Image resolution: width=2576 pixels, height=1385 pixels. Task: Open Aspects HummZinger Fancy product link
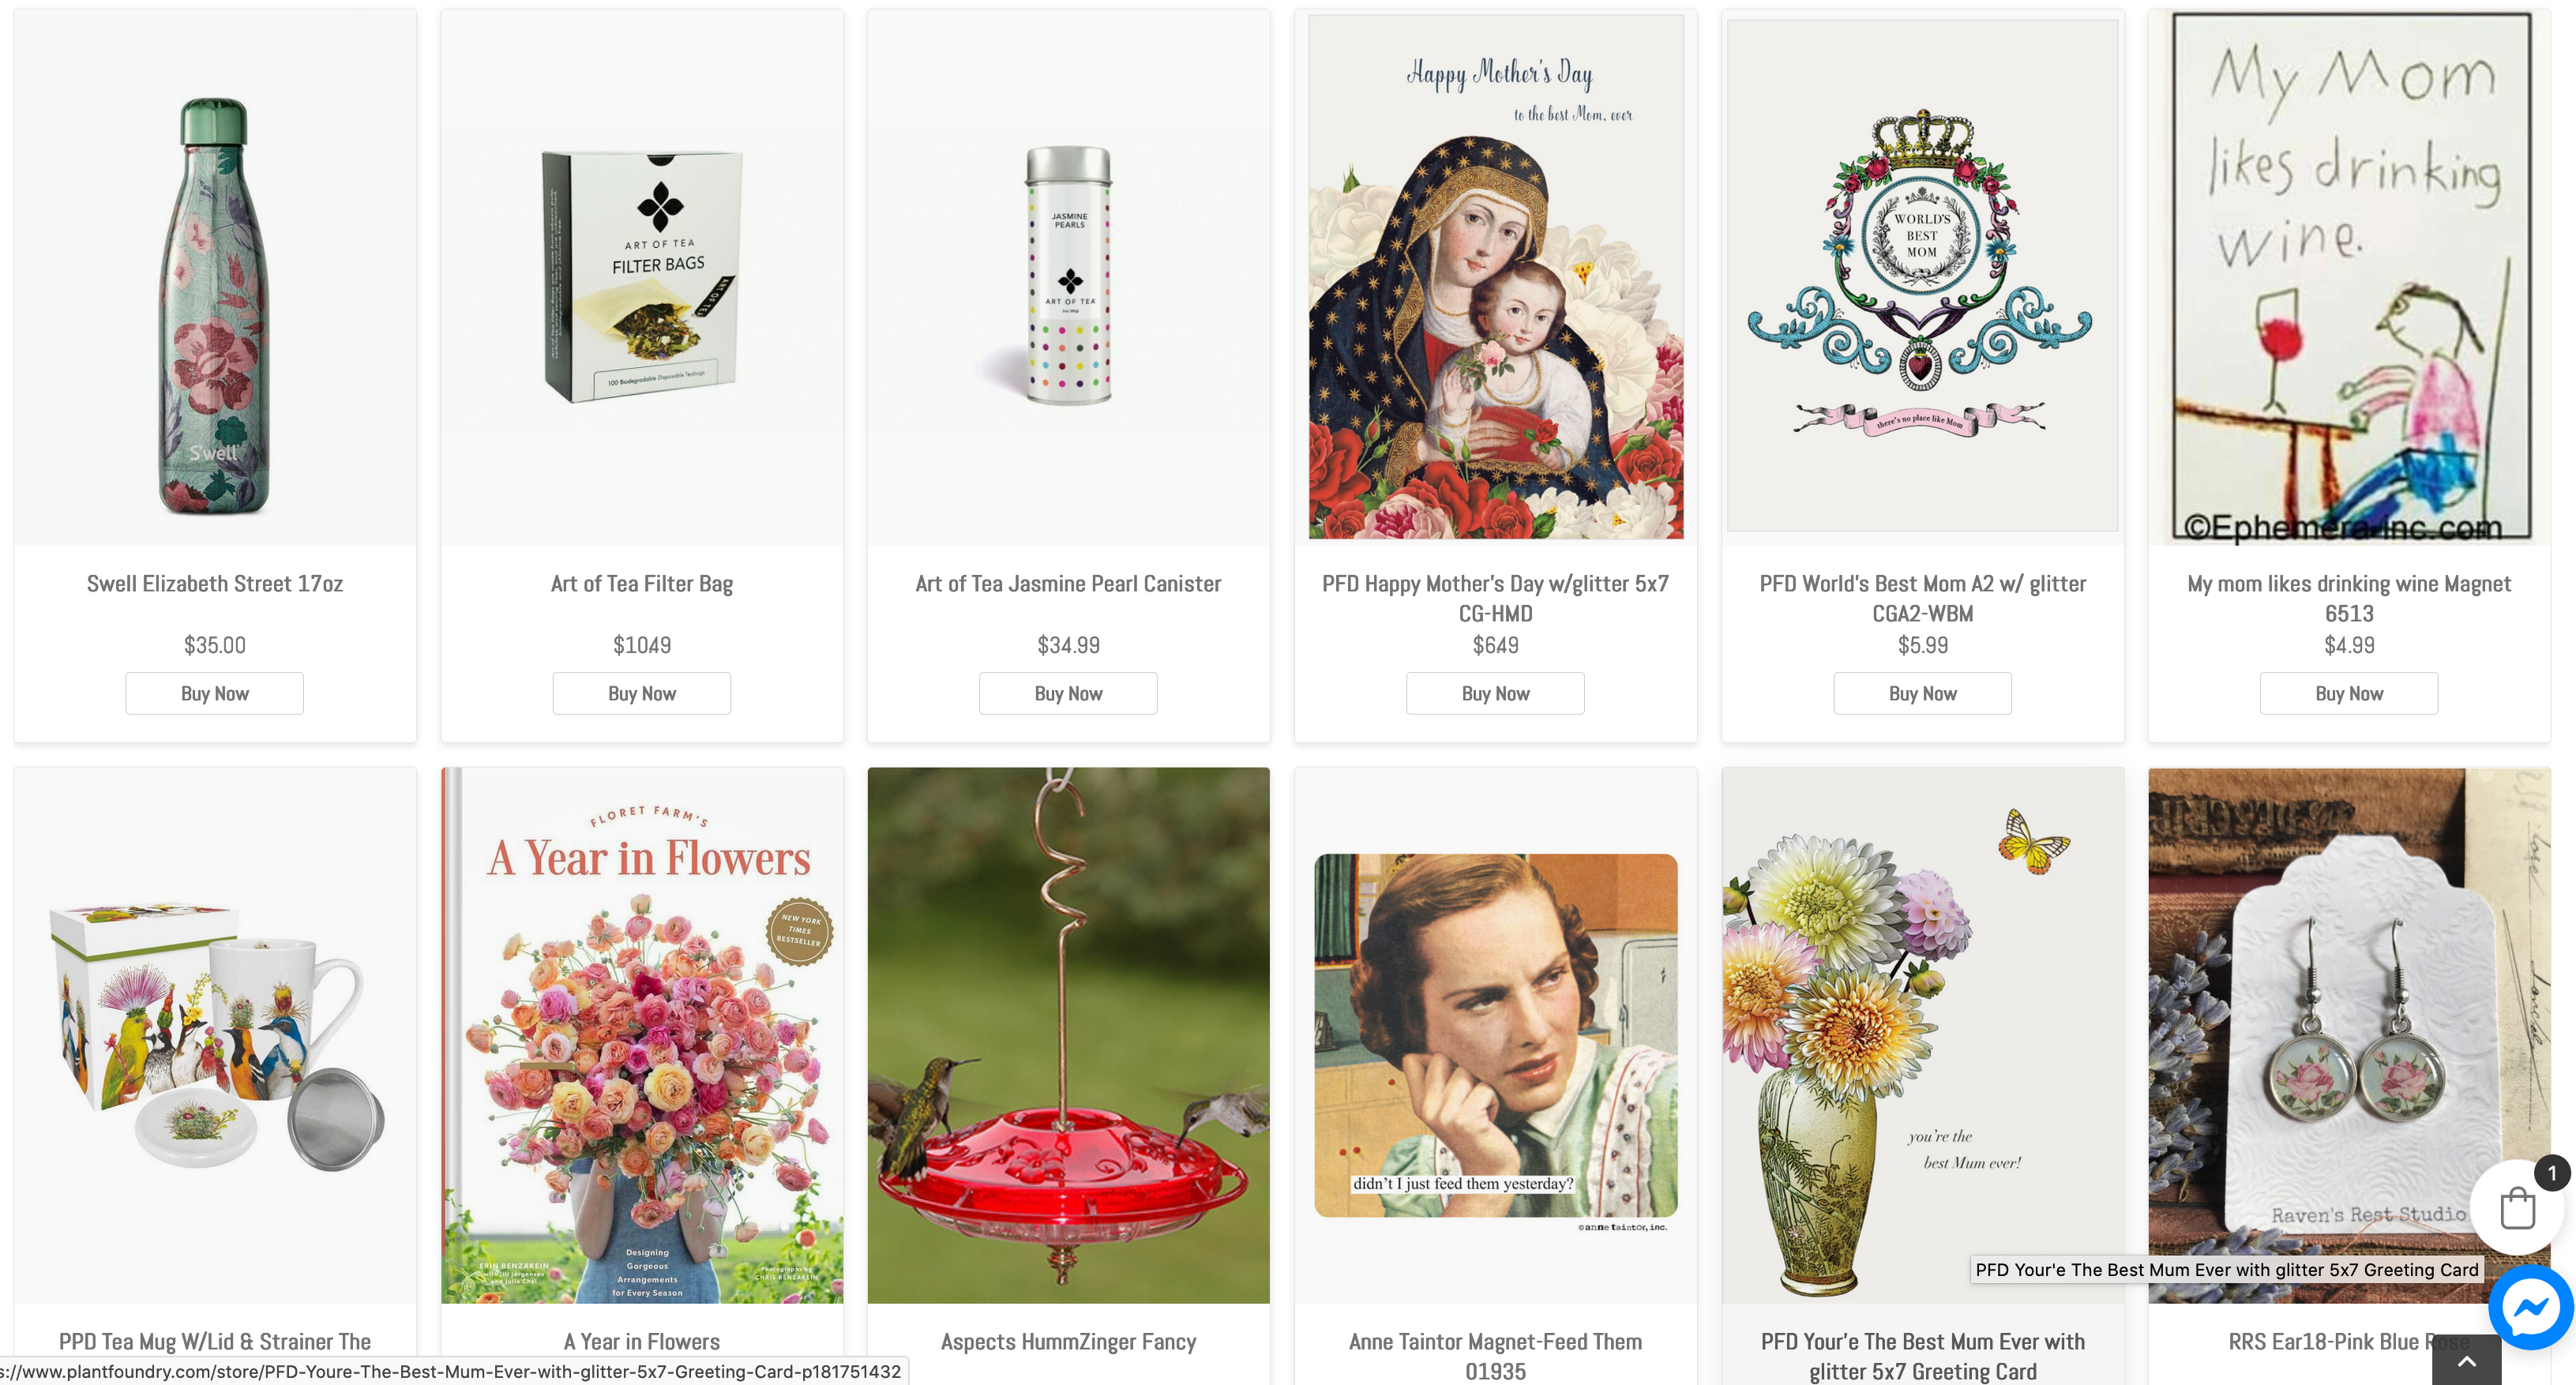(1068, 1341)
